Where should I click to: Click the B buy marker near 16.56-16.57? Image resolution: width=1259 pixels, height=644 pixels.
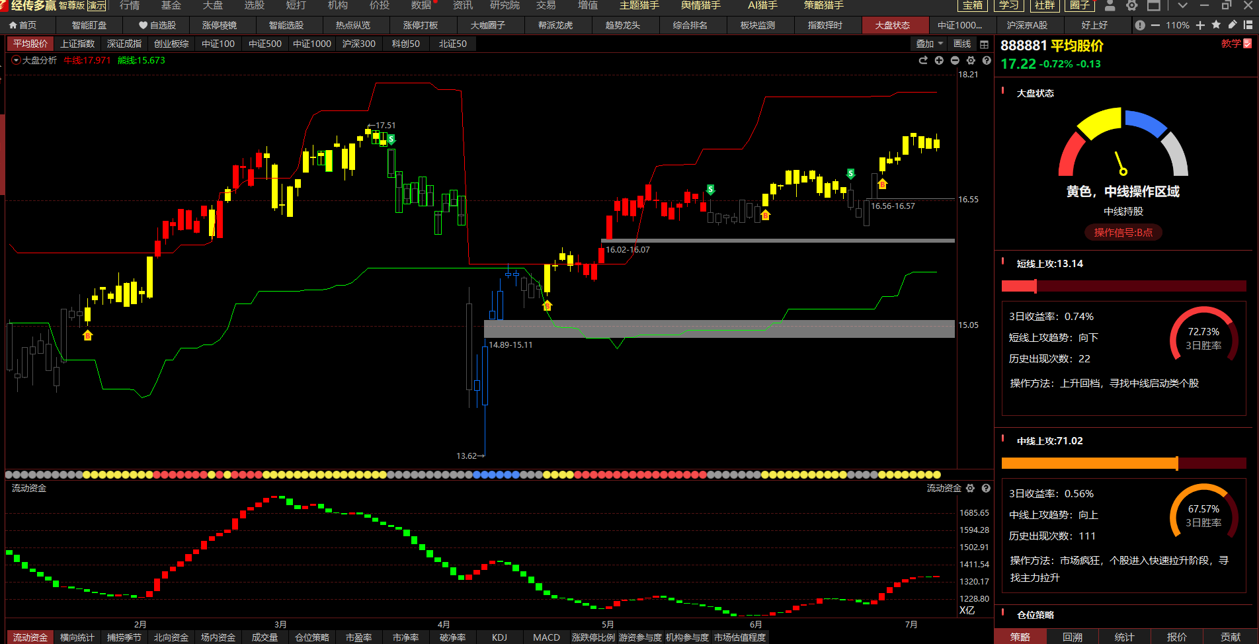click(x=883, y=184)
